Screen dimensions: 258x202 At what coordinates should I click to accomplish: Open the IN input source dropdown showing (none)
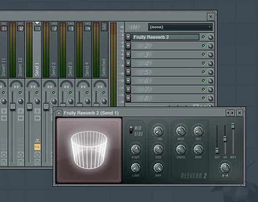181,27
